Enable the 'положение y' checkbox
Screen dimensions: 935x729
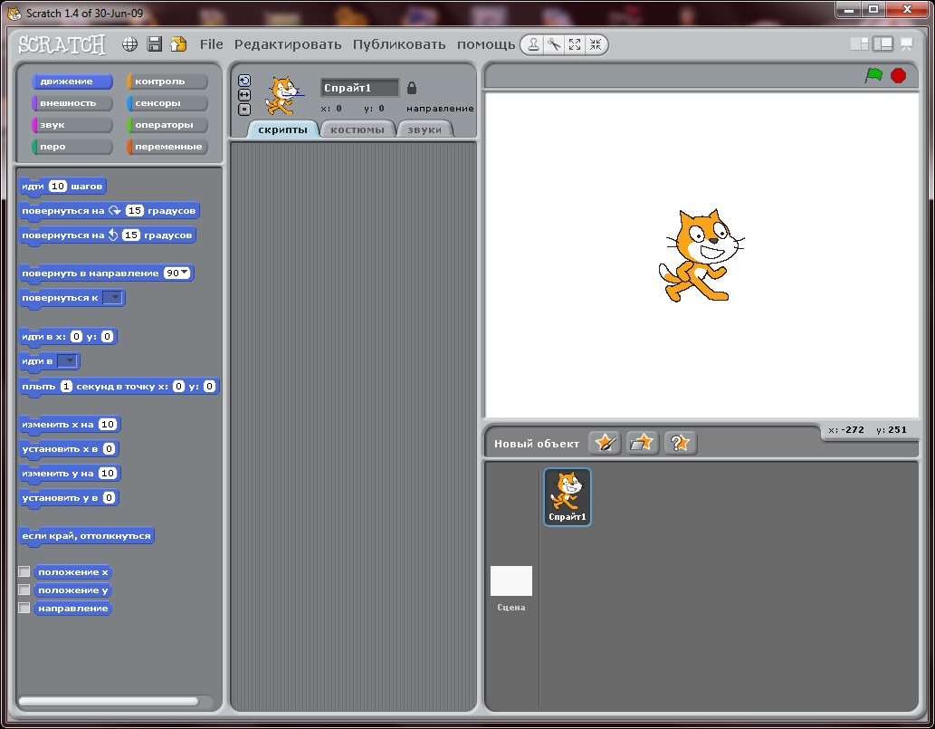[x=24, y=590]
